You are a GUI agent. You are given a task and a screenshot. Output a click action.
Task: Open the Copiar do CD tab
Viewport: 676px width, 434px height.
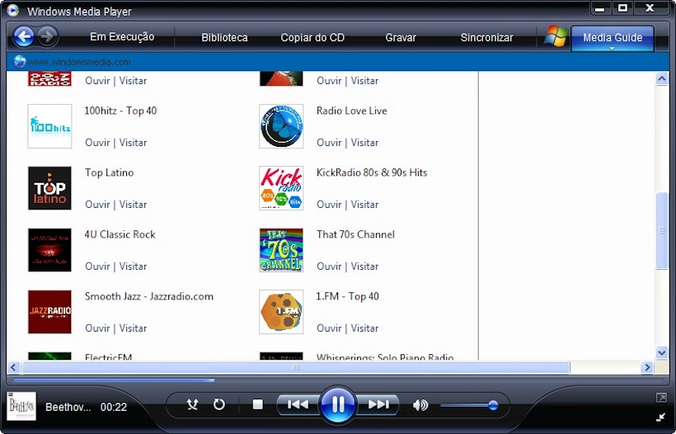coord(312,38)
